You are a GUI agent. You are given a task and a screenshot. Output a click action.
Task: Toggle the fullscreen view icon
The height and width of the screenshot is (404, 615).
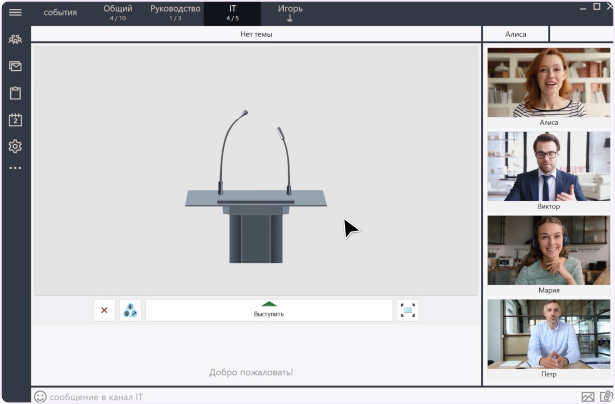[x=408, y=310]
